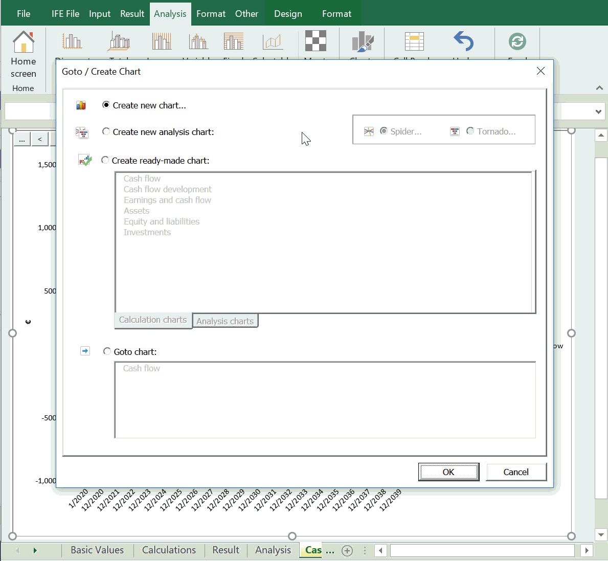The image size is (608, 561).
Task: Expand the formula bar dropdown arrow
Action: pyautogui.click(x=598, y=111)
